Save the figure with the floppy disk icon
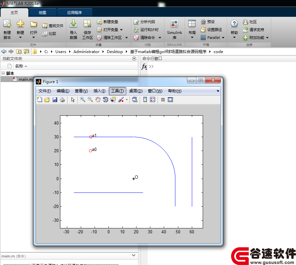296x265 pixels. 55,100
